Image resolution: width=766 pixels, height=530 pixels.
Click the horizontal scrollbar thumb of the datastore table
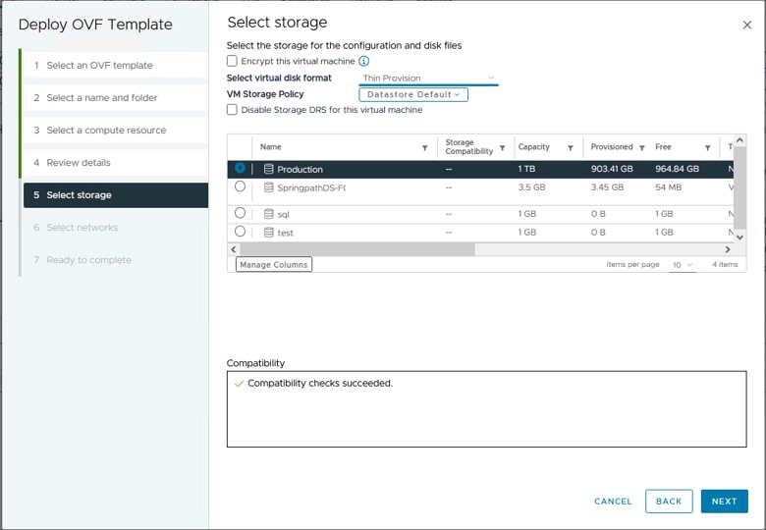point(357,249)
